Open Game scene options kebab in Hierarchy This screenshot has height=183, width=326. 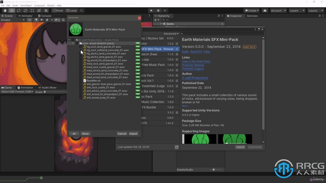point(222,24)
